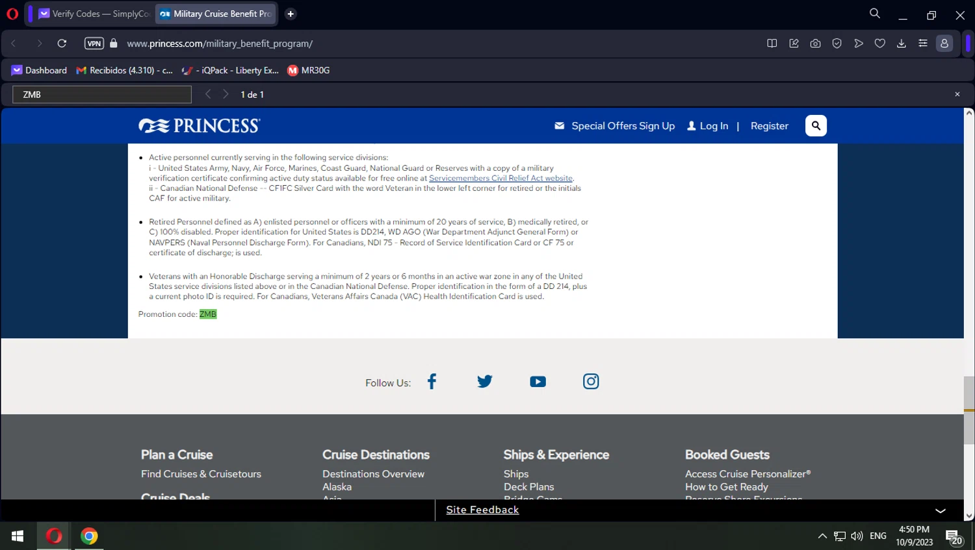Click Opera in the taskbar
The image size is (975, 550).
click(54, 536)
